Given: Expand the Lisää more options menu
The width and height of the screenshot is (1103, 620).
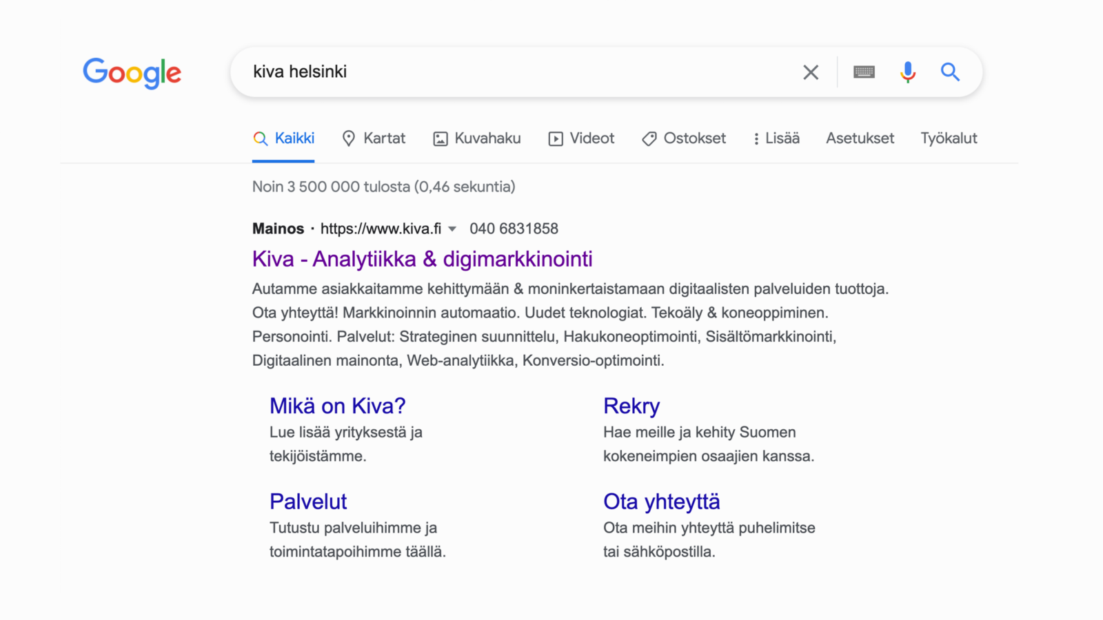Looking at the screenshot, I should click(x=776, y=138).
